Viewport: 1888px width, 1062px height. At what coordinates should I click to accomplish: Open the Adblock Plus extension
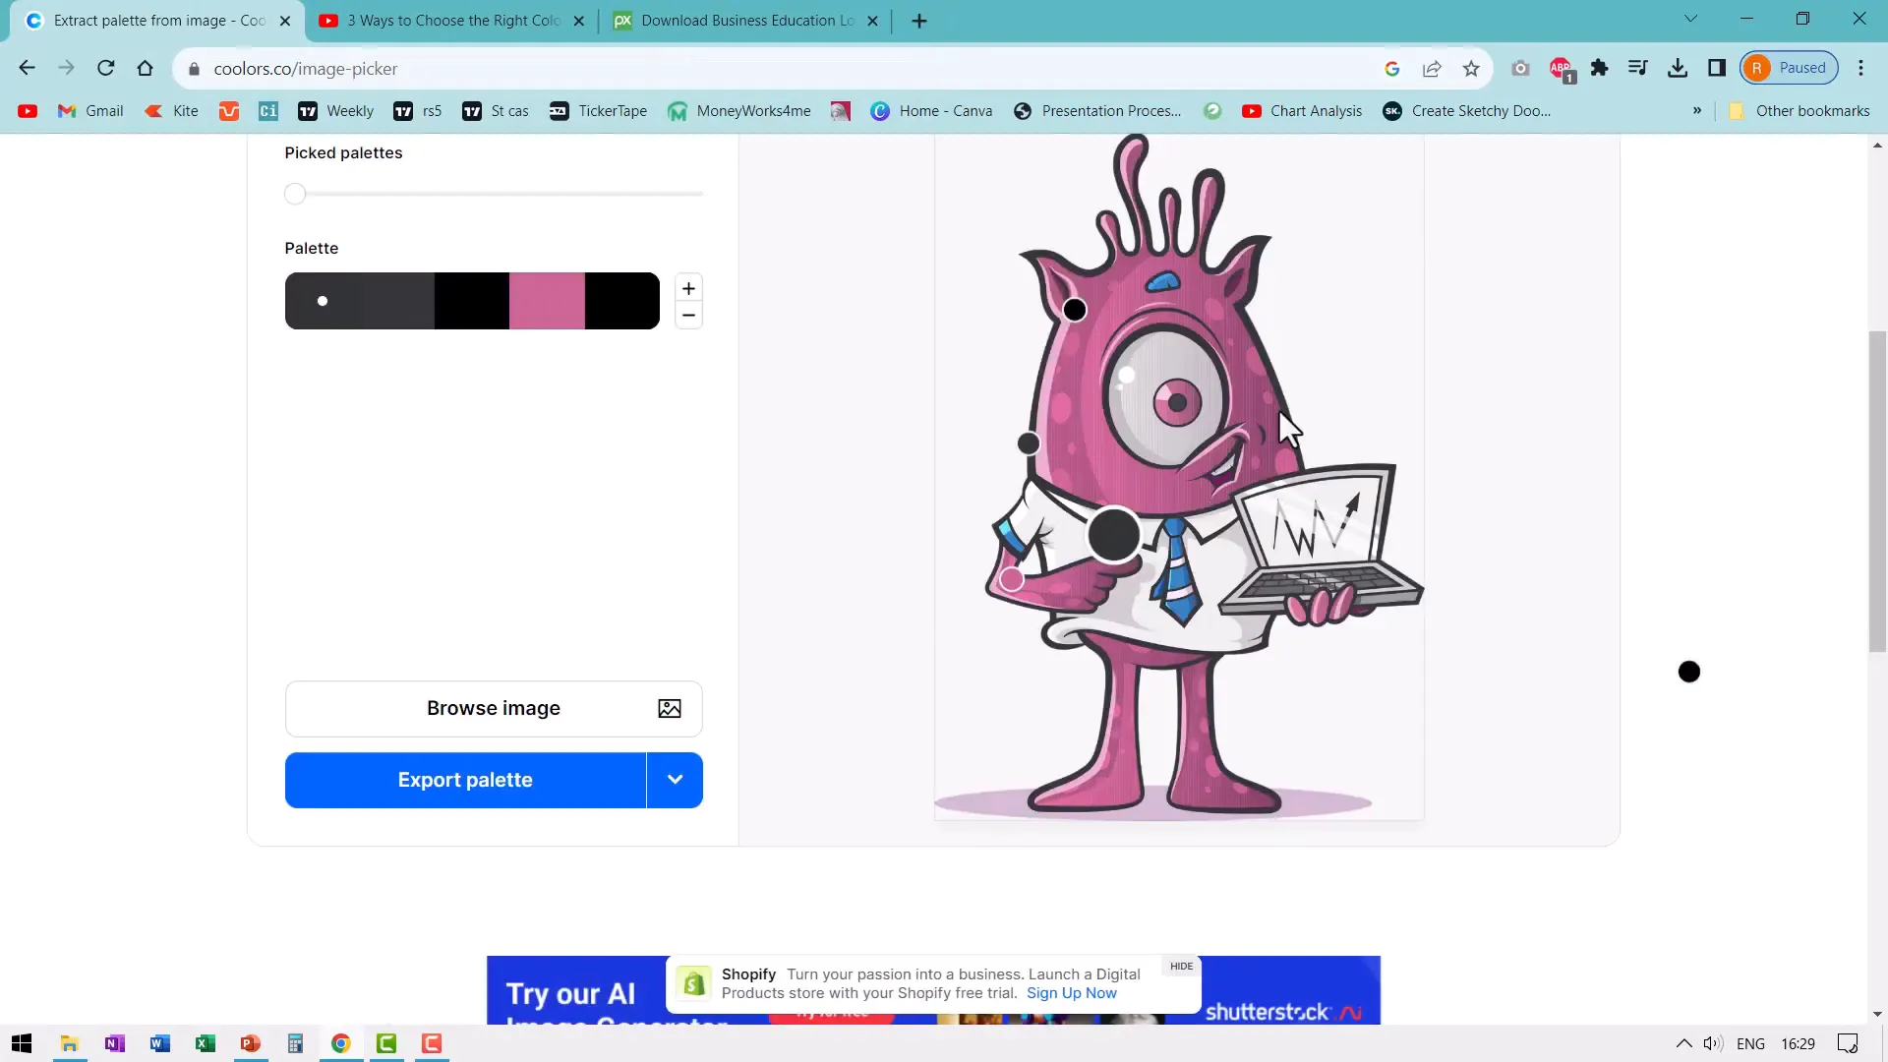point(1561,68)
